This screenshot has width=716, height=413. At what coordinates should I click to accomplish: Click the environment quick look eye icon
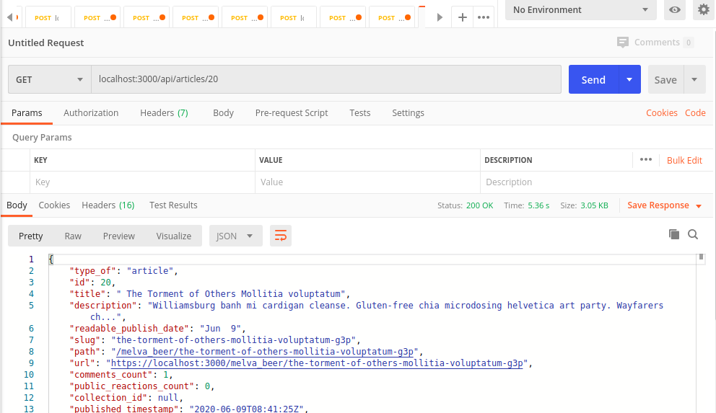[x=674, y=9]
